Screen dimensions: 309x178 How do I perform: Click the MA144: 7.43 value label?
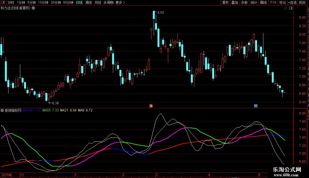[x=32, y=110]
